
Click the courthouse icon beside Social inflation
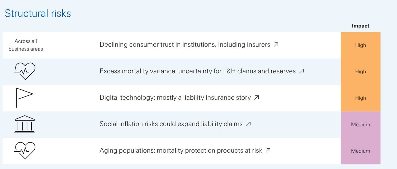(x=25, y=124)
